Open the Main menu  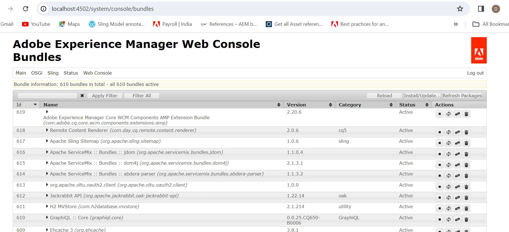(x=21, y=73)
